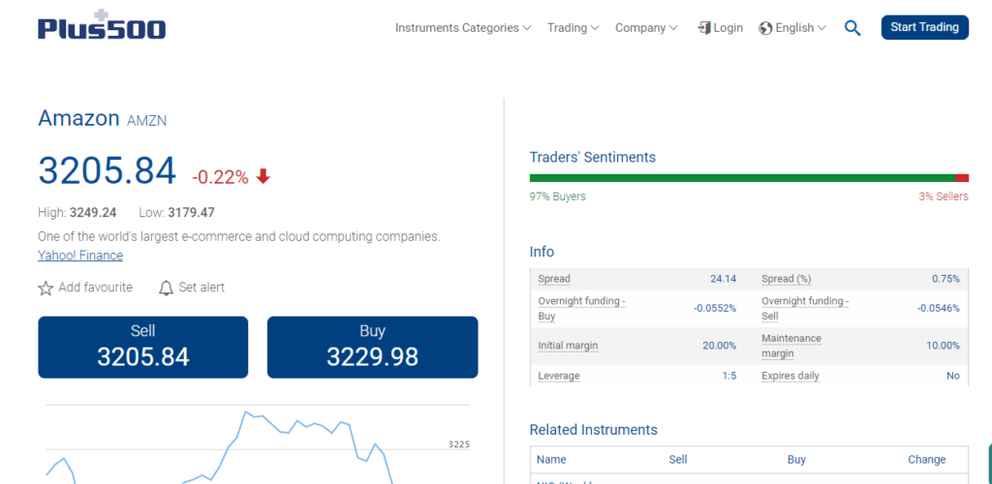Click the Expires daily label
The image size is (992, 484).
(790, 376)
